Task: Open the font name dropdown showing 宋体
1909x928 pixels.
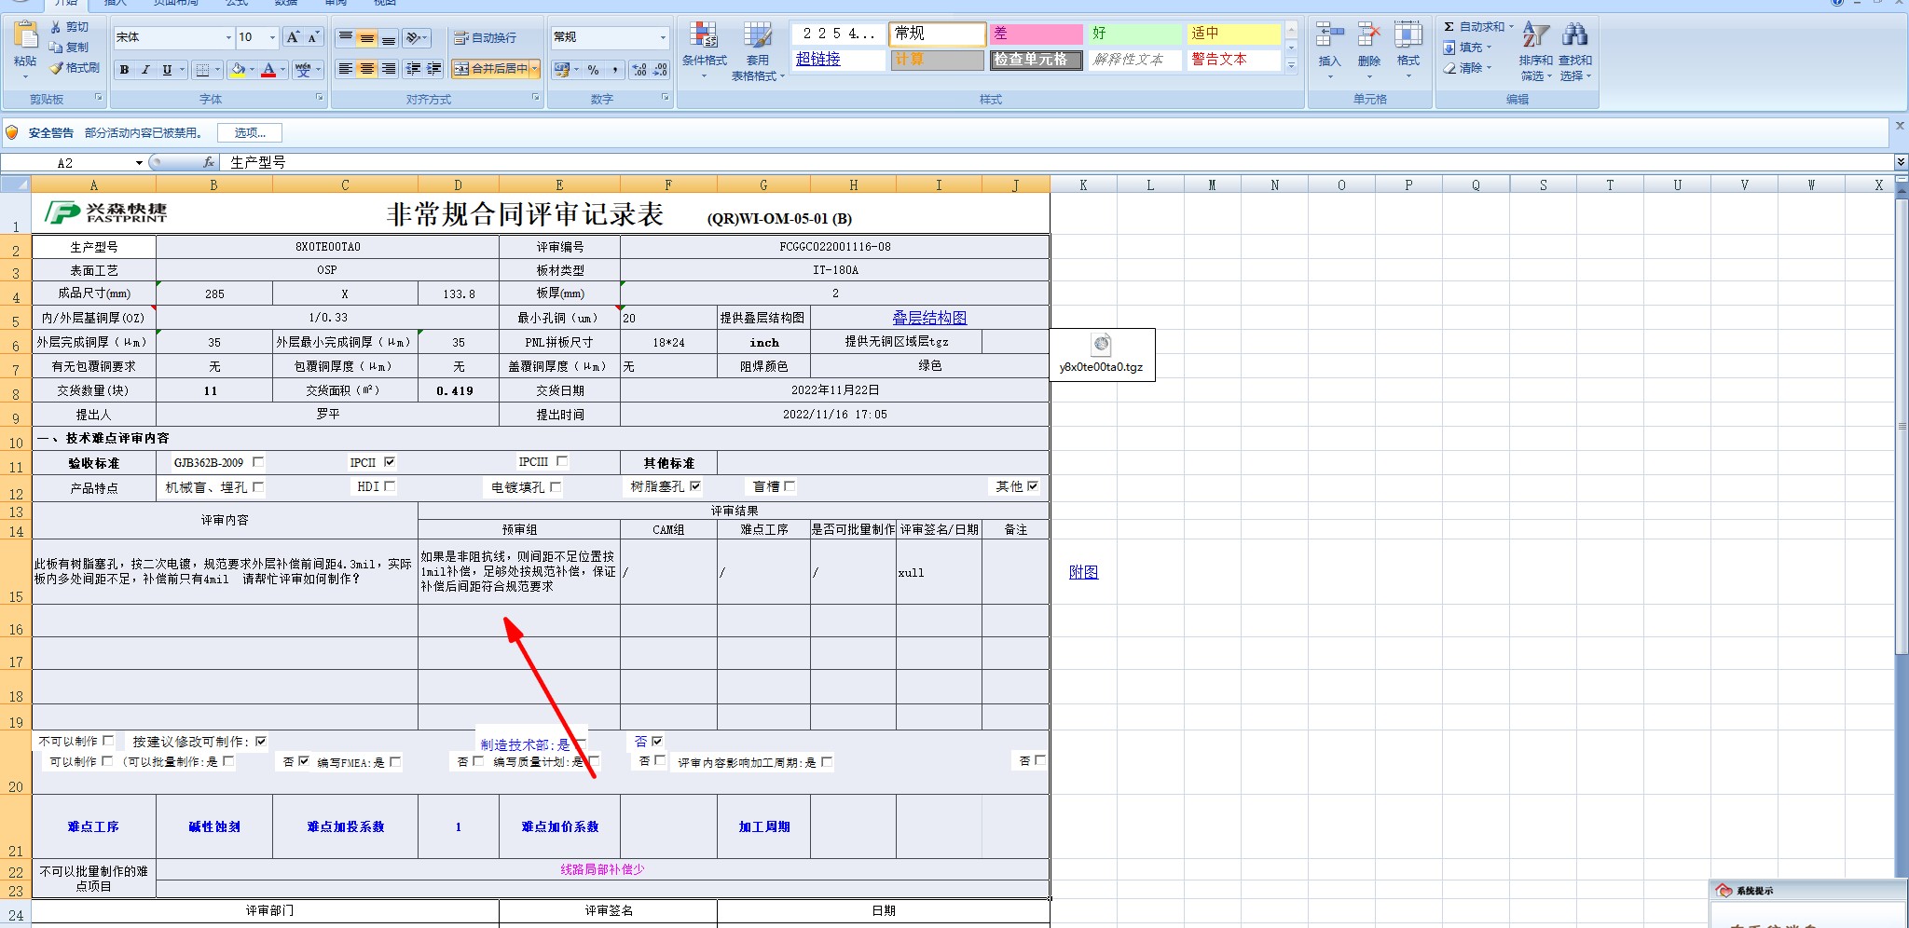Action: click(x=228, y=37)
